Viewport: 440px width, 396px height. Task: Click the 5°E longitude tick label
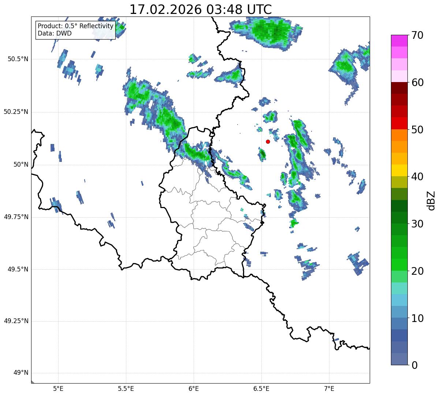(58, 388)
